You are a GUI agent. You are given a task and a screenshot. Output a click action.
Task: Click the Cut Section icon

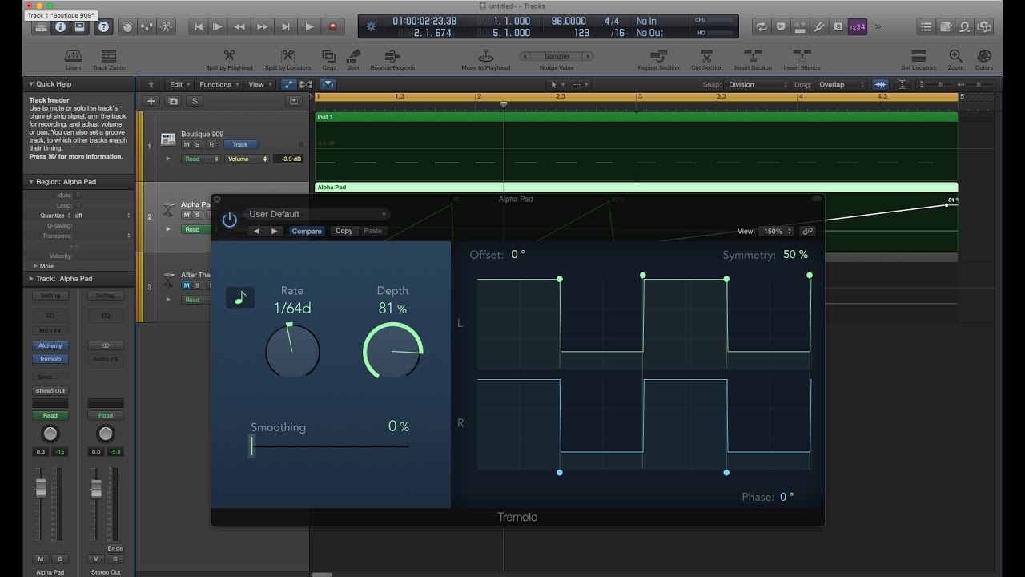(706, 56)
